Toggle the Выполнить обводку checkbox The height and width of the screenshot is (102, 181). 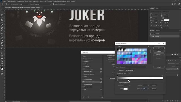pos(83,69)
